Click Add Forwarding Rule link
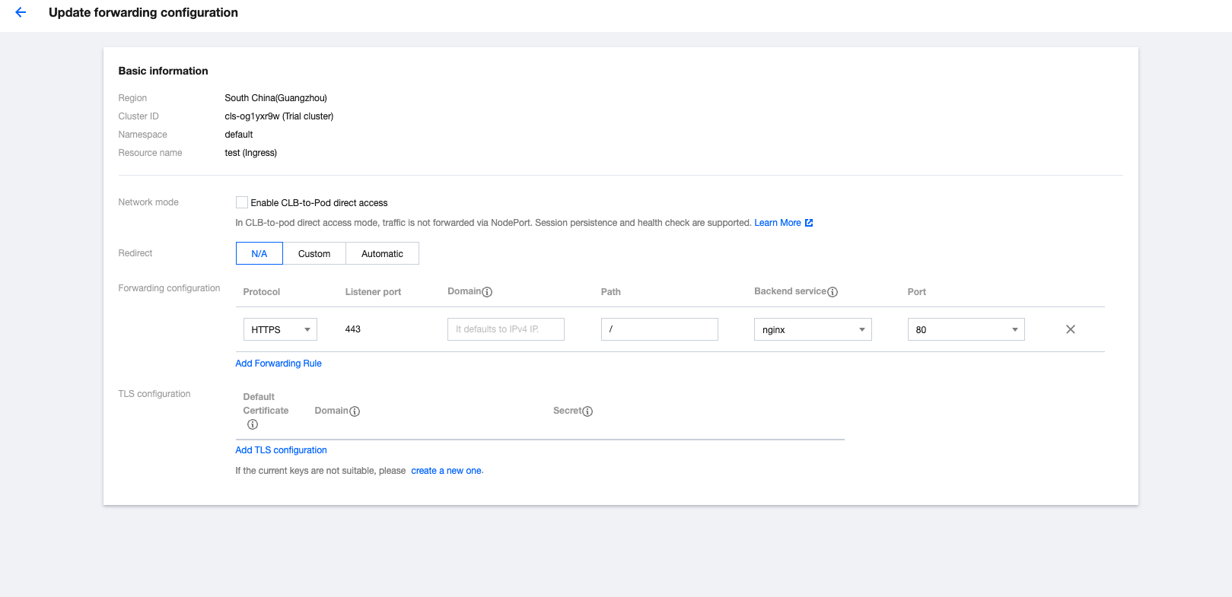The image size is (1232, 597). pyautogui.click(x=279, y=364)
